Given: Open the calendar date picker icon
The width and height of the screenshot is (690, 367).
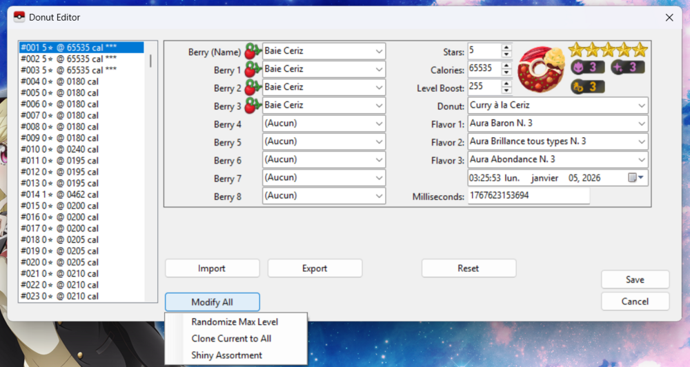Looking at the screenshot, I should [x=635, y=178].
